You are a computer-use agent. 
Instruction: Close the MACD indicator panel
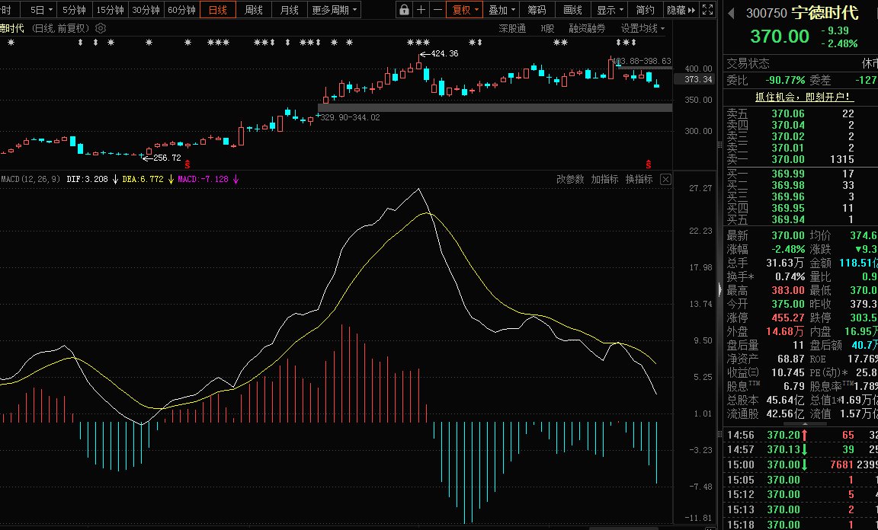point(665,179)
